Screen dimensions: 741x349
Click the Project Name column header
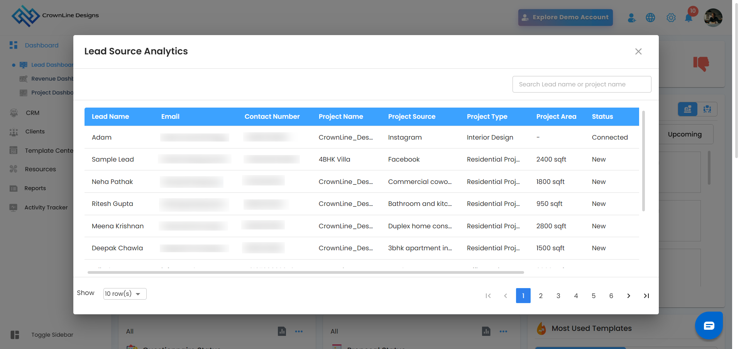pyautogui.click(x=341, y=116)
